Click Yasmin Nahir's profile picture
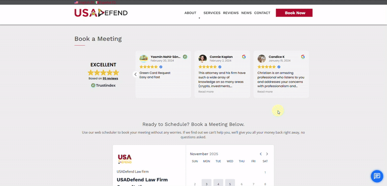Image resolution: width=387 pixels, height=186 pixels. [144, 58]
